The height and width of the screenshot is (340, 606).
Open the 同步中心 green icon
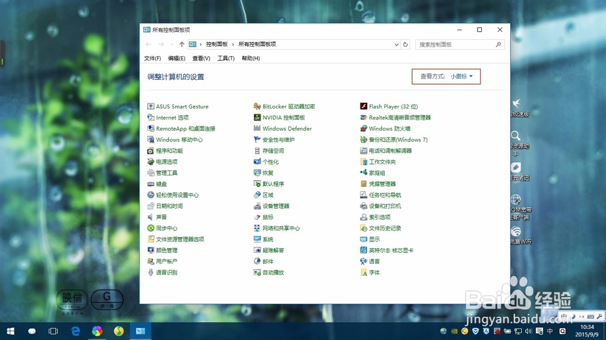(x=151, y=228)
